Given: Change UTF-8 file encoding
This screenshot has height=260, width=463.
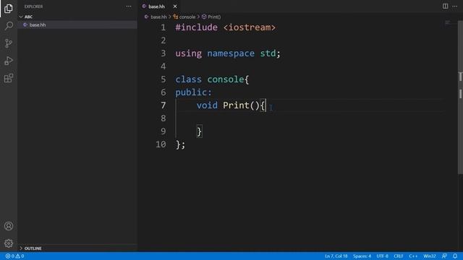Looking at the screenshot, I should [x=382, y=256].
